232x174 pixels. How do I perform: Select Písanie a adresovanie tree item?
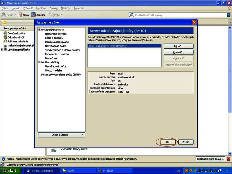click(x=57, y=42)
